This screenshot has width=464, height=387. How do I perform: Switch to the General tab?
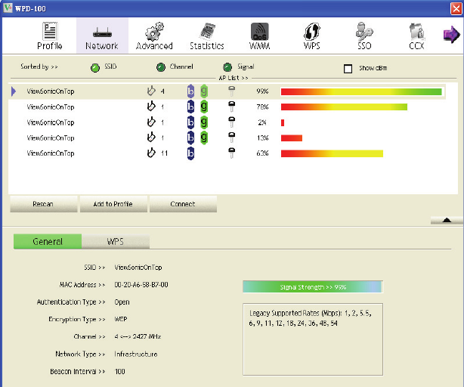pyautogui.click(x=48, y=241)
